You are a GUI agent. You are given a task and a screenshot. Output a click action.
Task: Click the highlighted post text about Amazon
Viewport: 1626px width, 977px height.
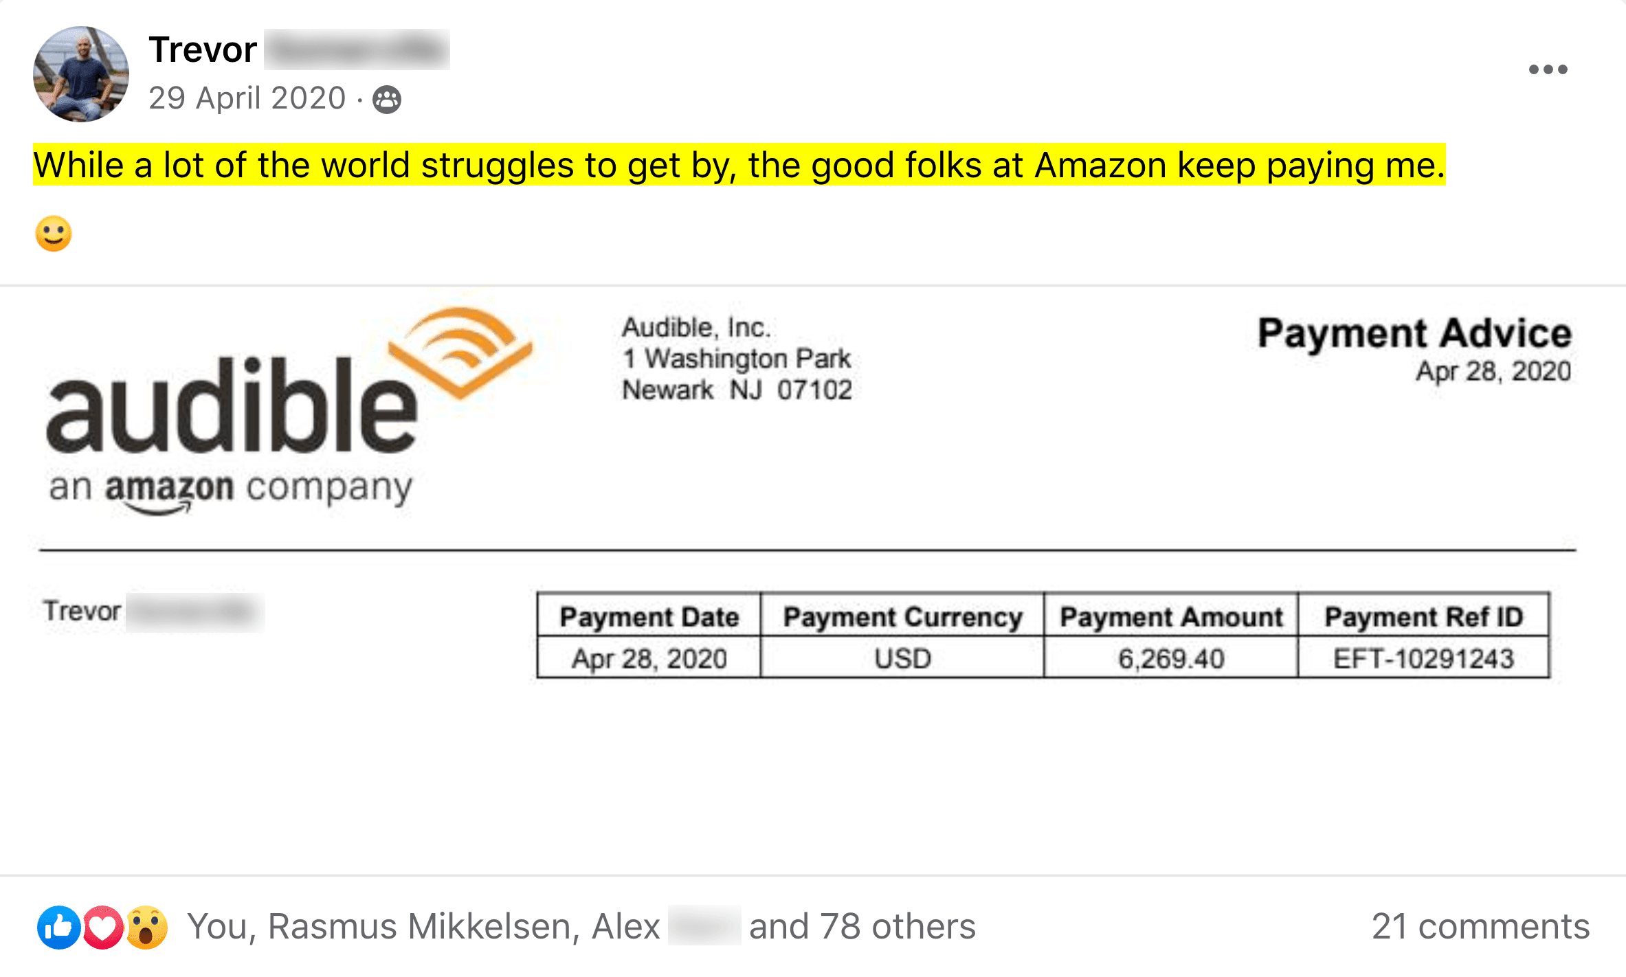pyautogui.click(x=739, y=165)
